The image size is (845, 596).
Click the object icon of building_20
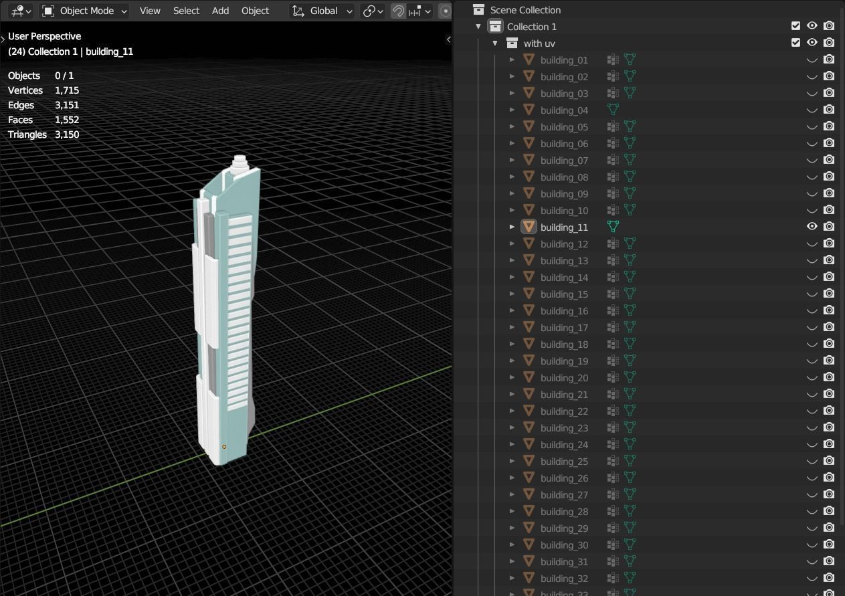coord(529,378)
